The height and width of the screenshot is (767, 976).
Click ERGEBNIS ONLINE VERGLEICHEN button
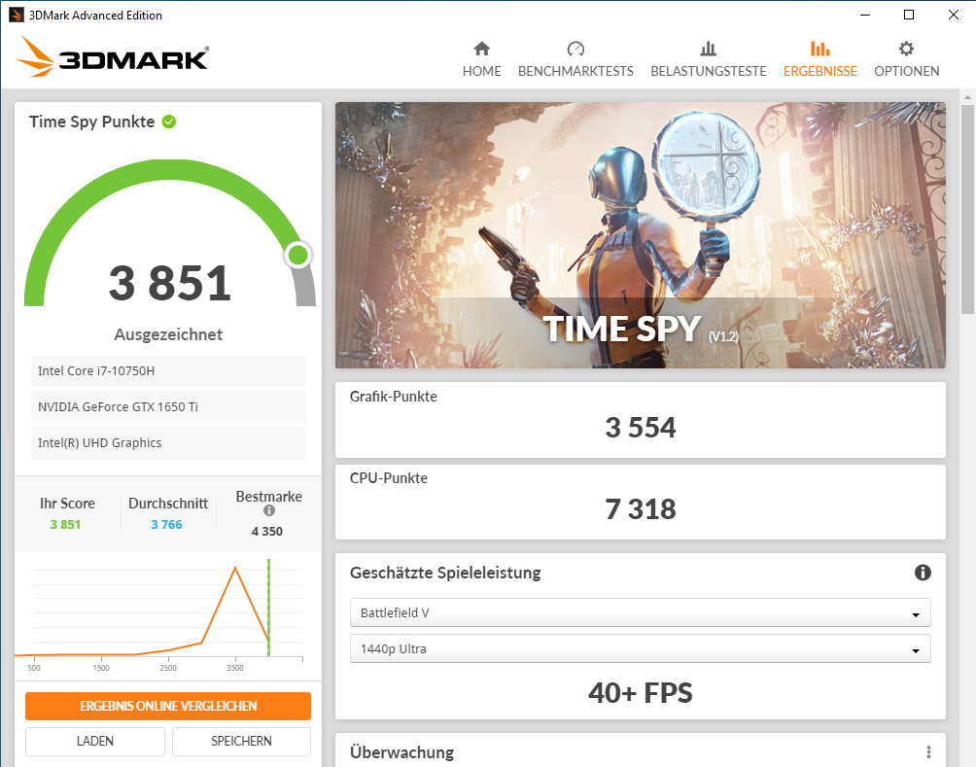(168, 706)
